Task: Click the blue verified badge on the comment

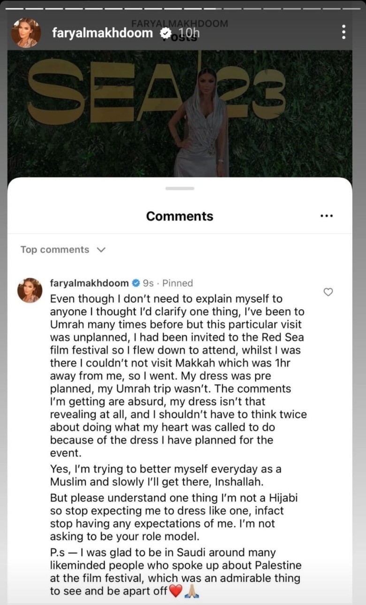Action: (x=136, y=283)
